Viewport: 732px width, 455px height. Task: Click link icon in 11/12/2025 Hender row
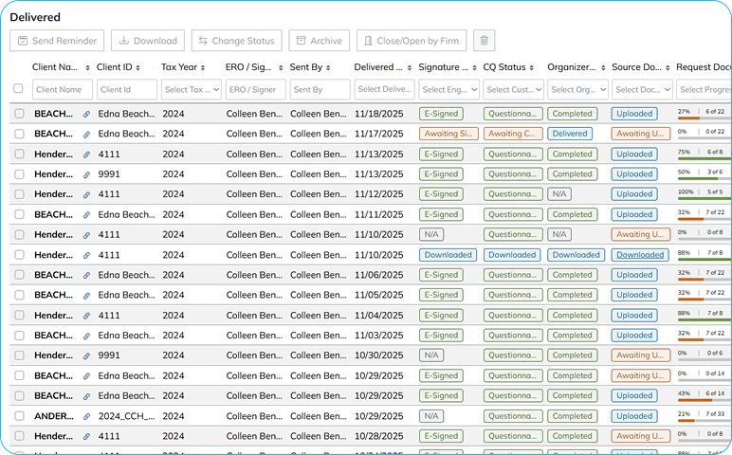pyautogui.click(x=87, y=194)
